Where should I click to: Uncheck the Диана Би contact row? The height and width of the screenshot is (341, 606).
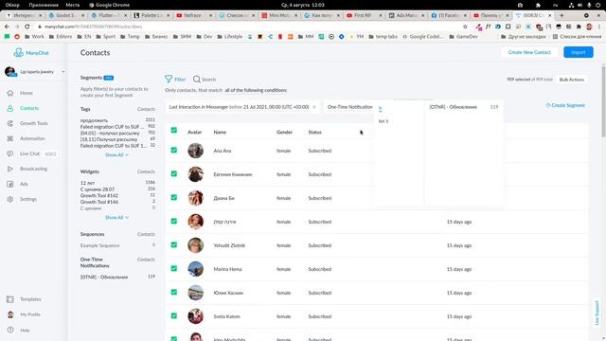pos(174,197)
